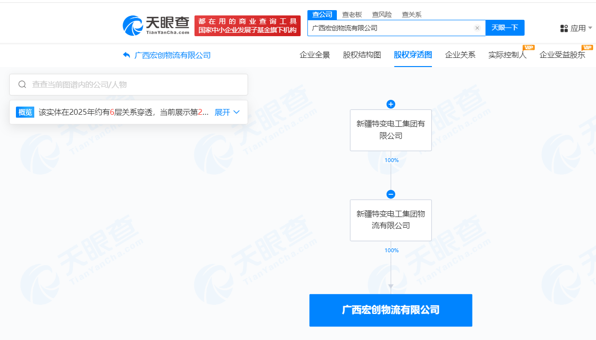Select the 查风险 search tab

pyautogui.click(x=382, y=14)
